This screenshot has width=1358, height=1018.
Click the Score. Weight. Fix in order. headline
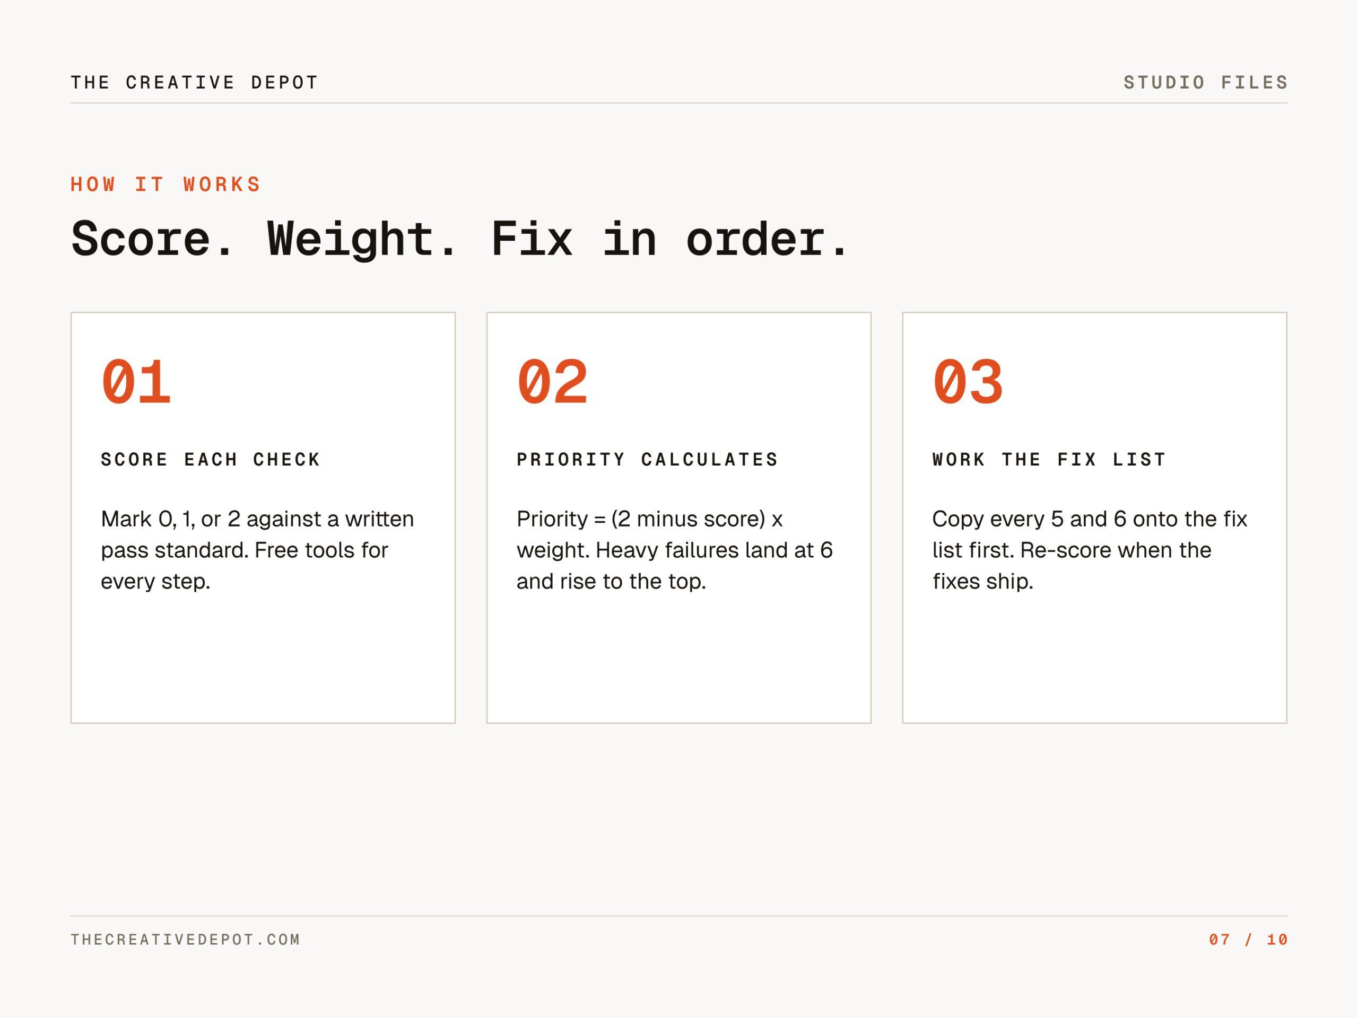click(459, 239)
